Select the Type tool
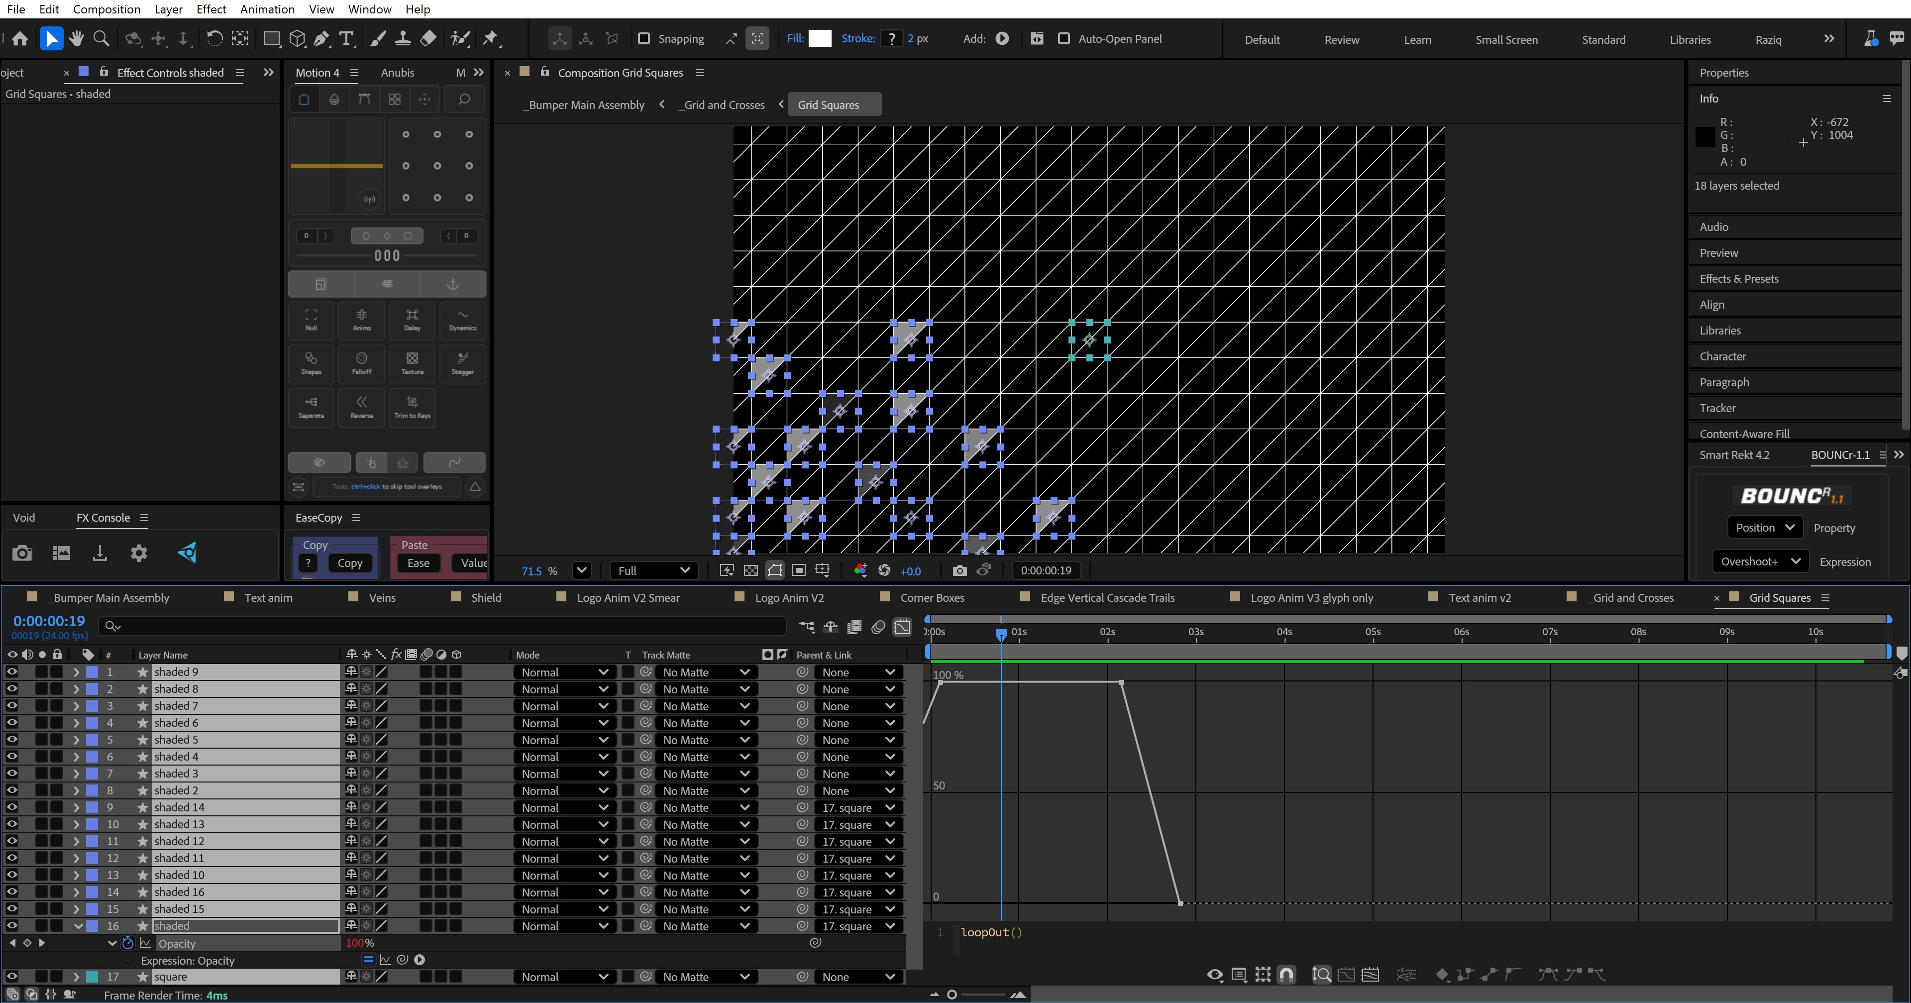1911x1003 pixels. tap(346, 39)
